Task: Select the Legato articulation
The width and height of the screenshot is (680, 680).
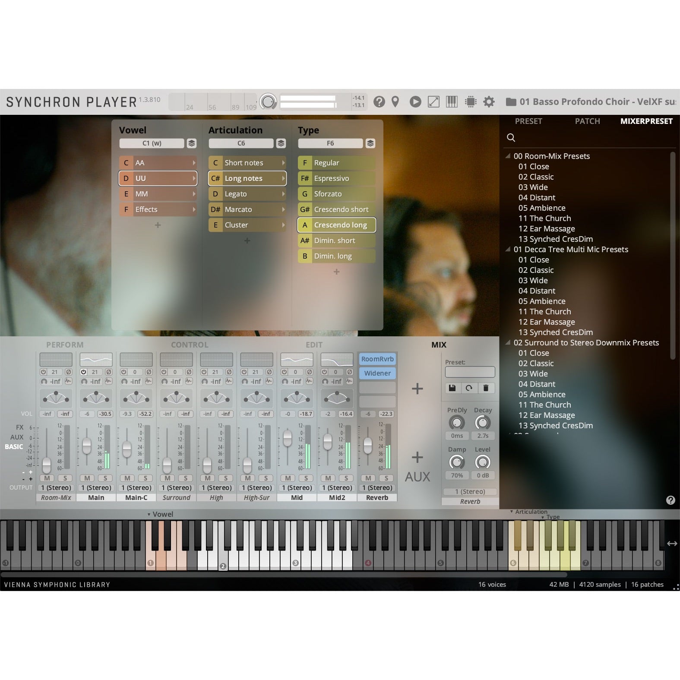Action: pos(247,194)
